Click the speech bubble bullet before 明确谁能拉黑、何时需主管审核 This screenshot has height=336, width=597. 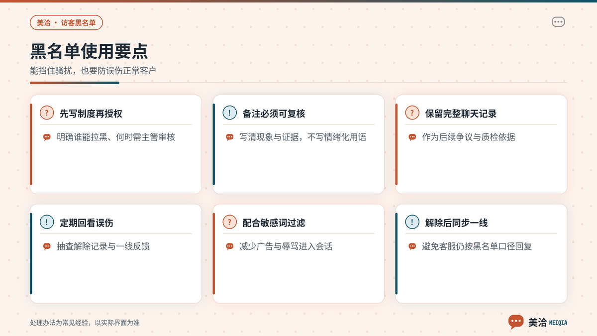(47, 137)
